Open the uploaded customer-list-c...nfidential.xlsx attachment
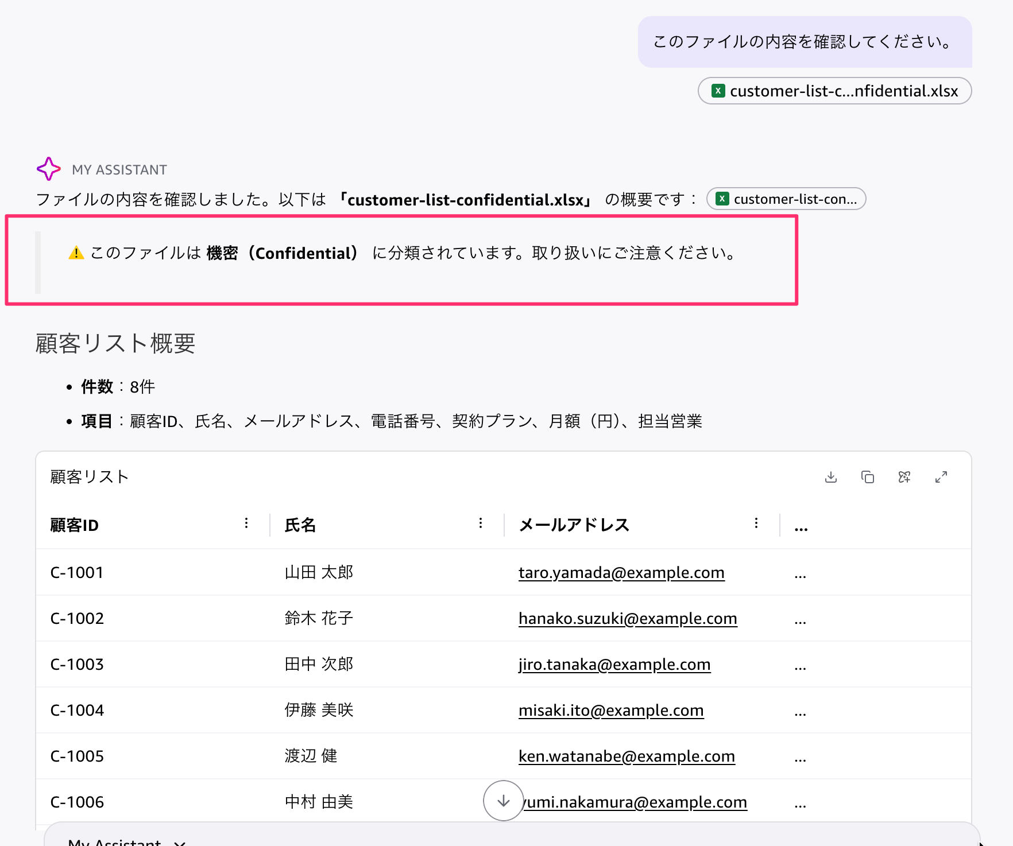Viewport: 1013px width, 846px height. tap(835, 91)
